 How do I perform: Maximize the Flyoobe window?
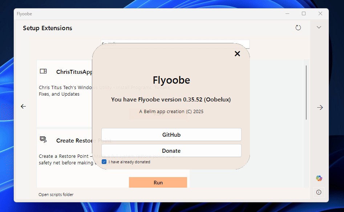click(x=304, y=14)
